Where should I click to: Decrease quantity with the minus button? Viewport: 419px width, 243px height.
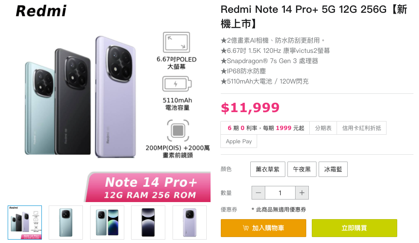click(258, 193)
